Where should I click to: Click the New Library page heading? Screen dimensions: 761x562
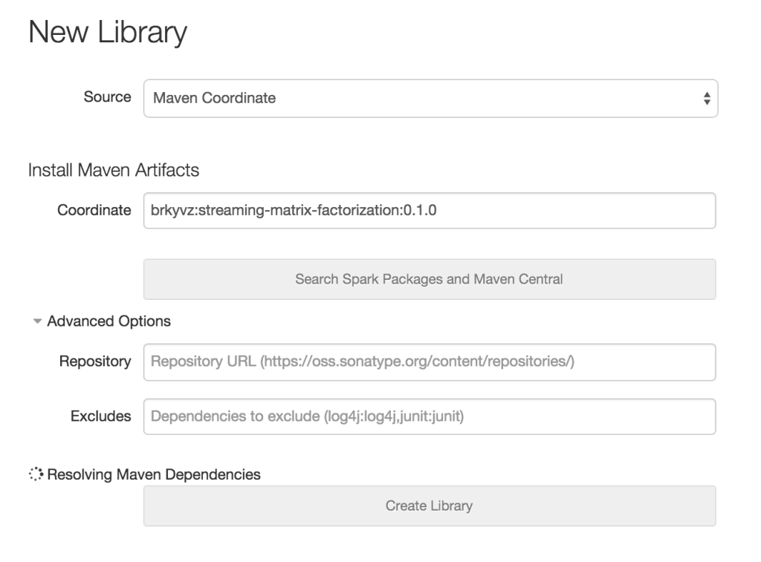click(107, 33)
